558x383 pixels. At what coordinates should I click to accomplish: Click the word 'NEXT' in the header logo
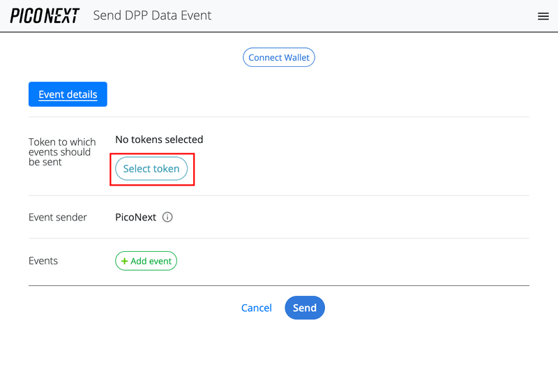pyautogui.click(x=62, y=15)
